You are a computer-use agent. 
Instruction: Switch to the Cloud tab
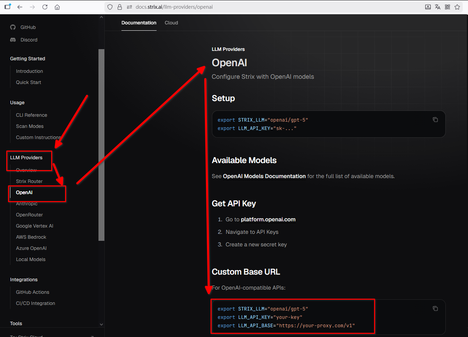(171, 23)
